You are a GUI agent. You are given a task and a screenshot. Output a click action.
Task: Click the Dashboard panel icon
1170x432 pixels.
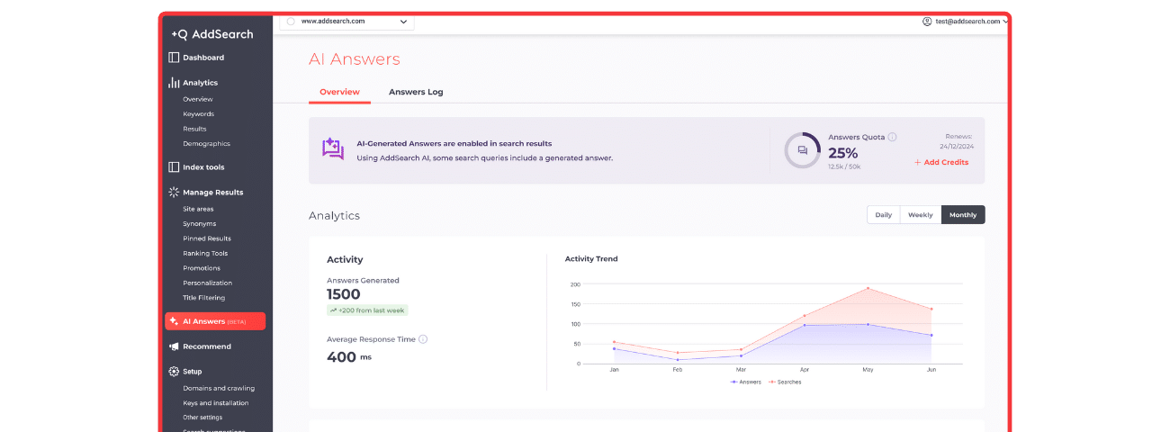click(x=174, y=58)
